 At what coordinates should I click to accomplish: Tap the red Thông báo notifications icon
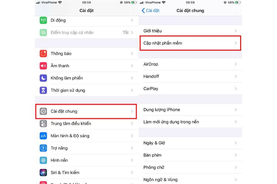(x=43, y=53)
